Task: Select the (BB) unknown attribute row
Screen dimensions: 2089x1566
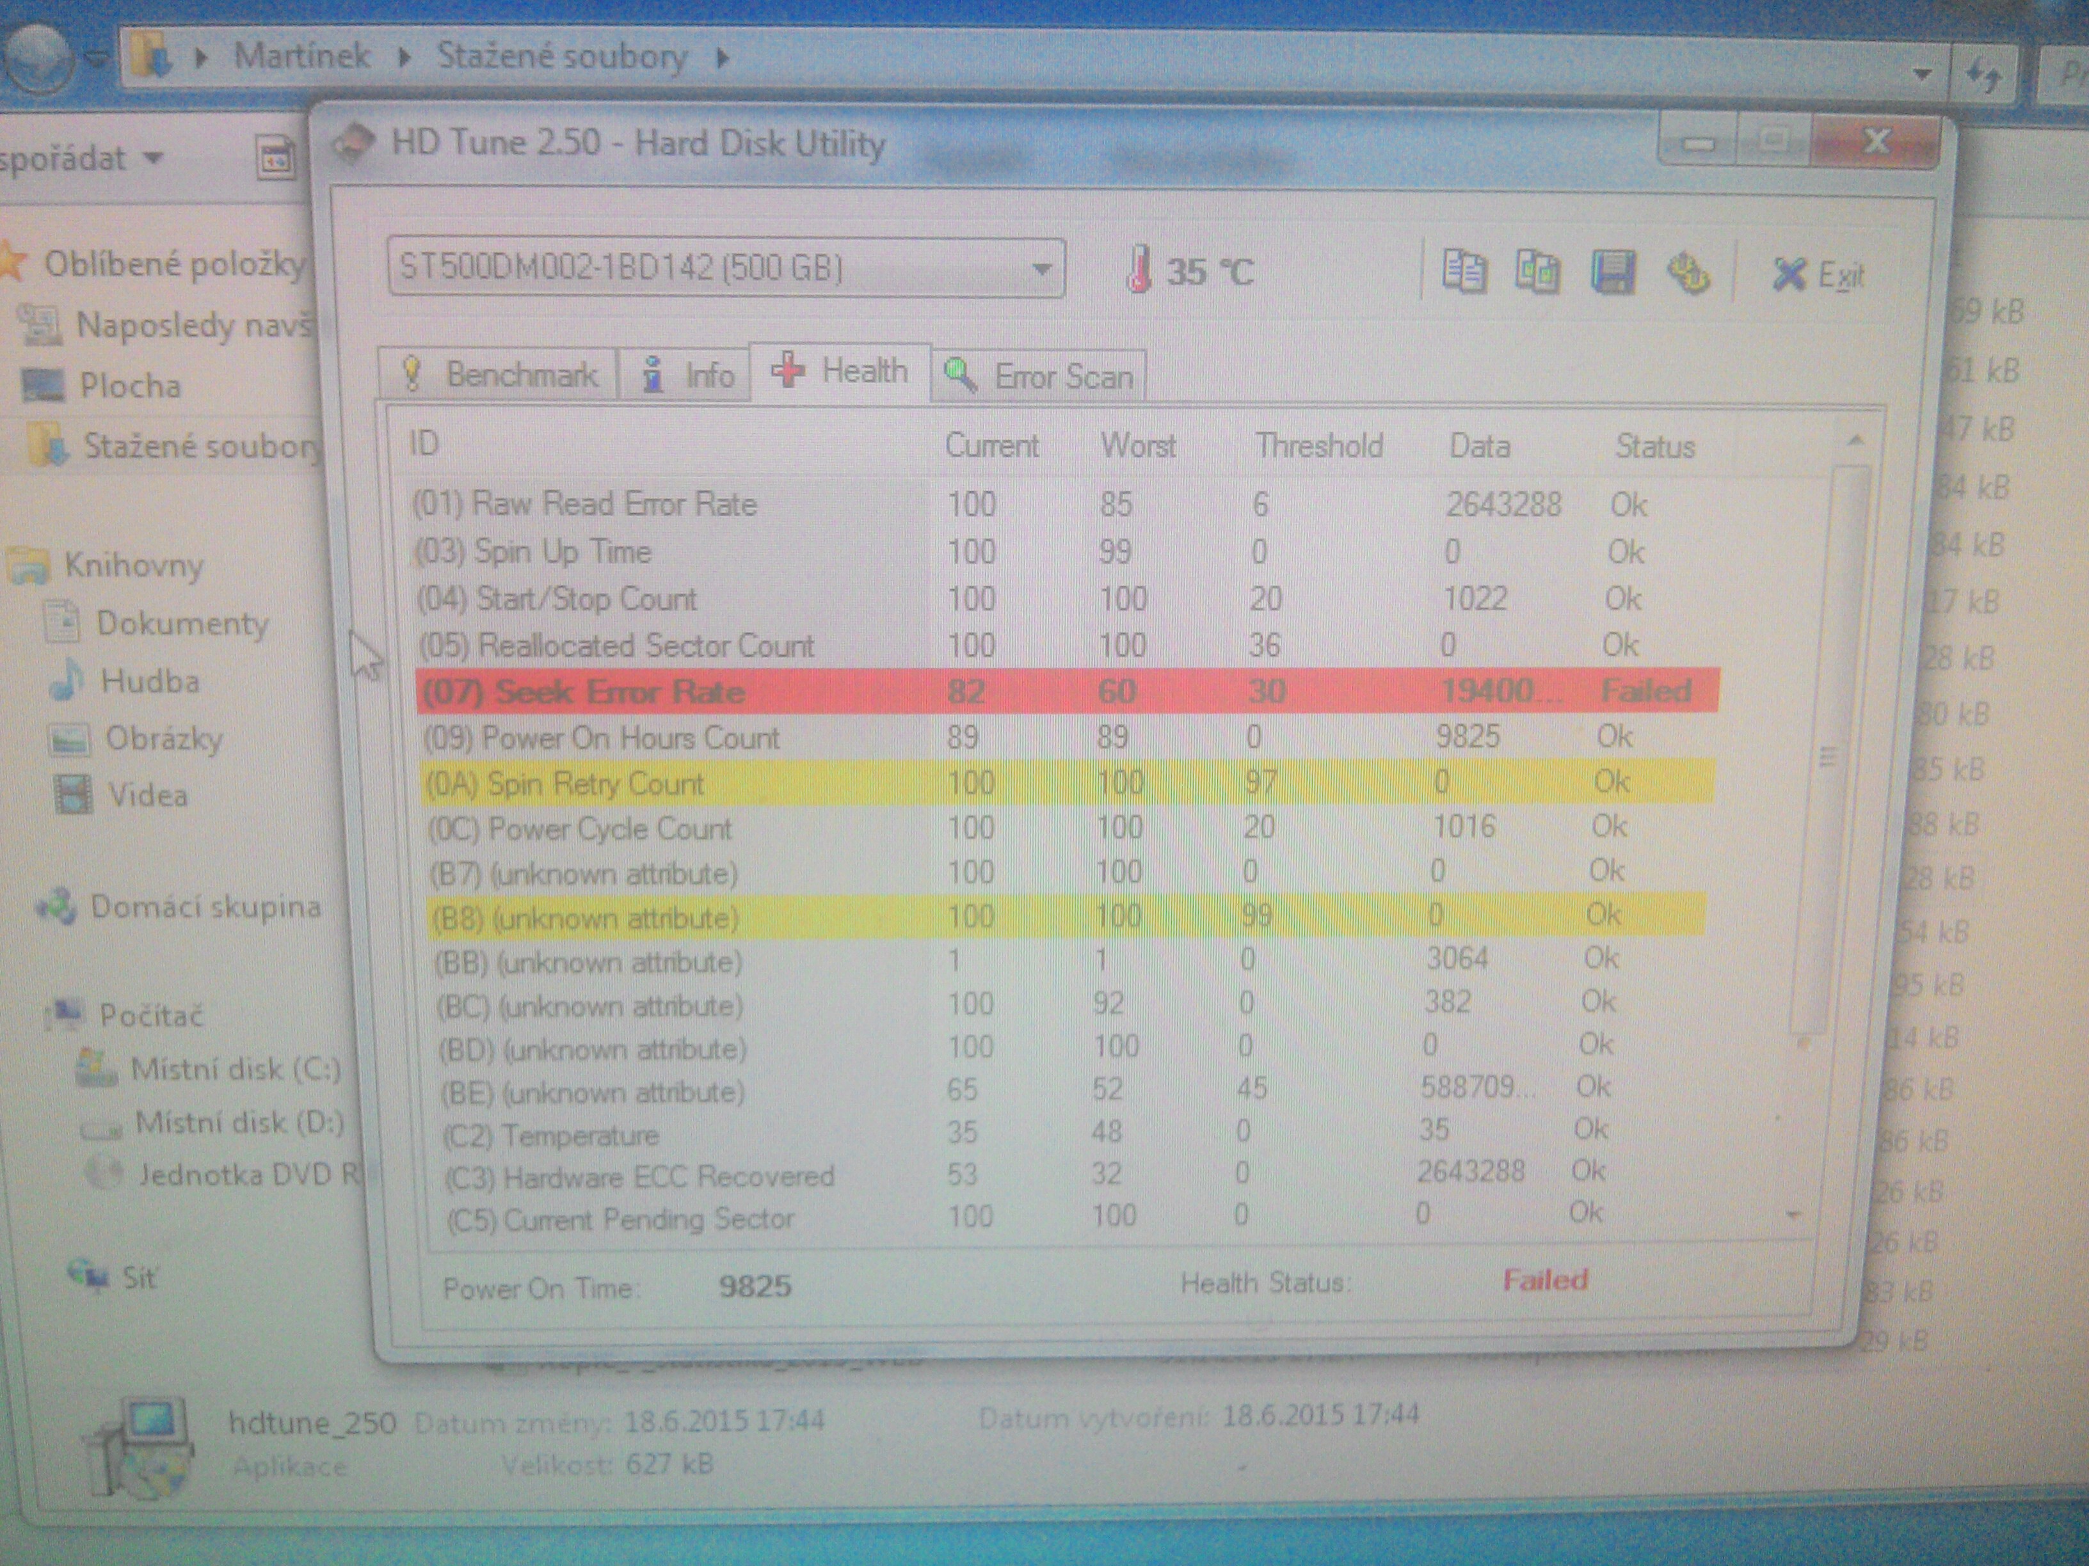Action: [x=1067, y=961]
